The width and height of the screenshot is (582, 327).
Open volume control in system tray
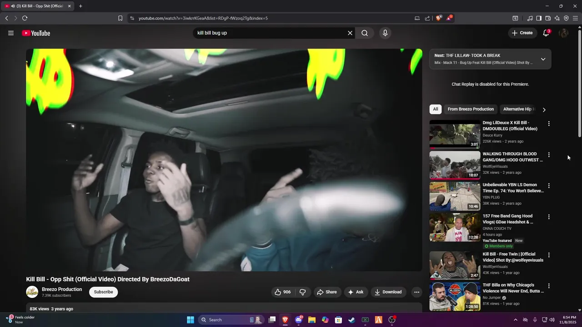[552, 320]
